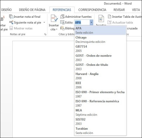Click the Insertar nota al final icon
The image size is (142, 138).
11,16
